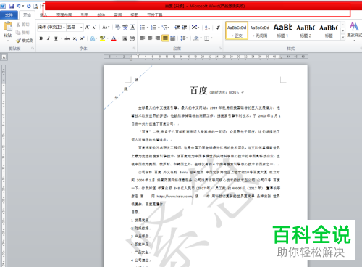Expand the bullets library dropdown arrow
Viewport: 362px width, 267px height.
tap(148, 28)
